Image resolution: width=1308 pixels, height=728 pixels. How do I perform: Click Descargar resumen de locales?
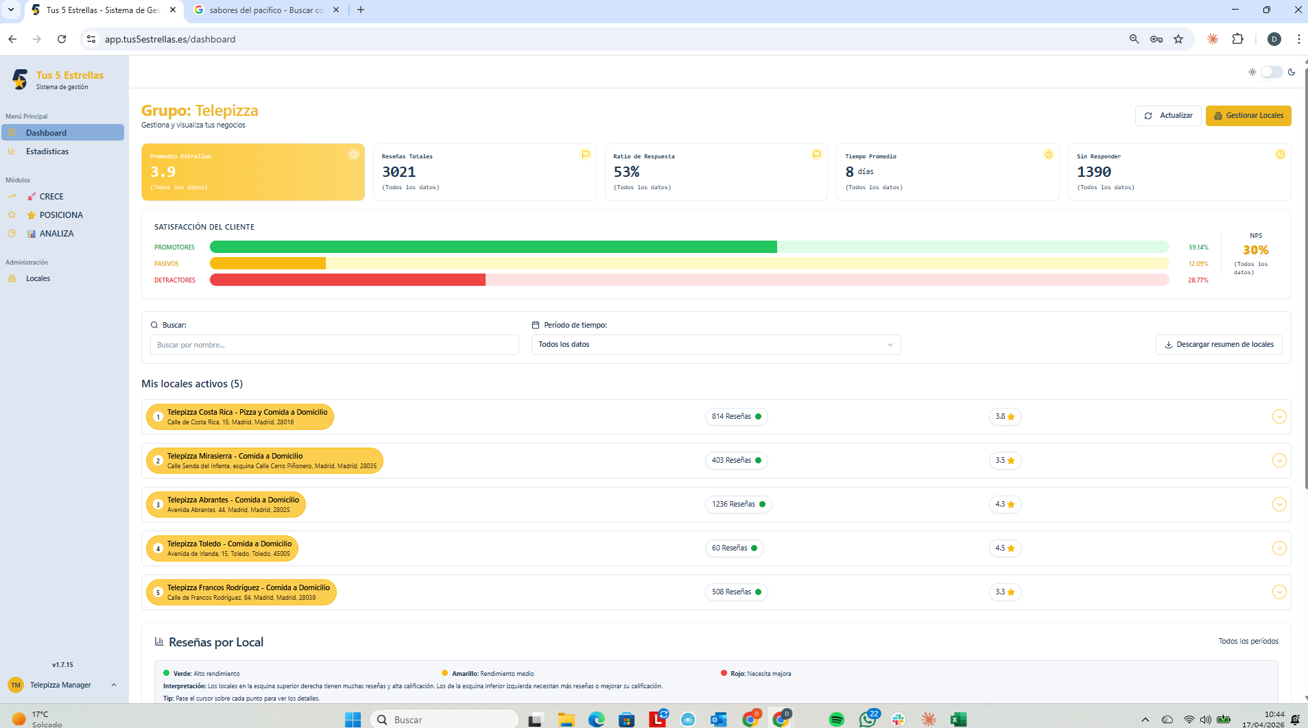click(1219, 345)
